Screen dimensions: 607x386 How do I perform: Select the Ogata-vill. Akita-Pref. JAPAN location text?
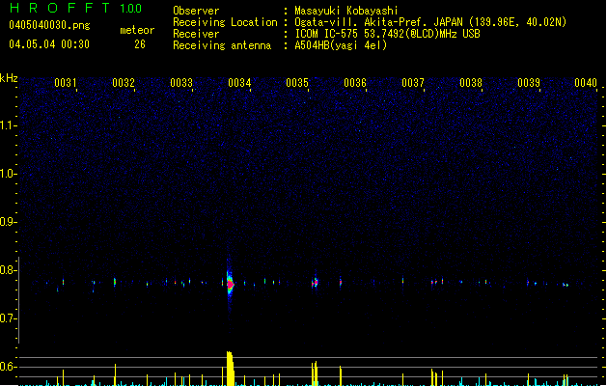[x=430, y=22]
